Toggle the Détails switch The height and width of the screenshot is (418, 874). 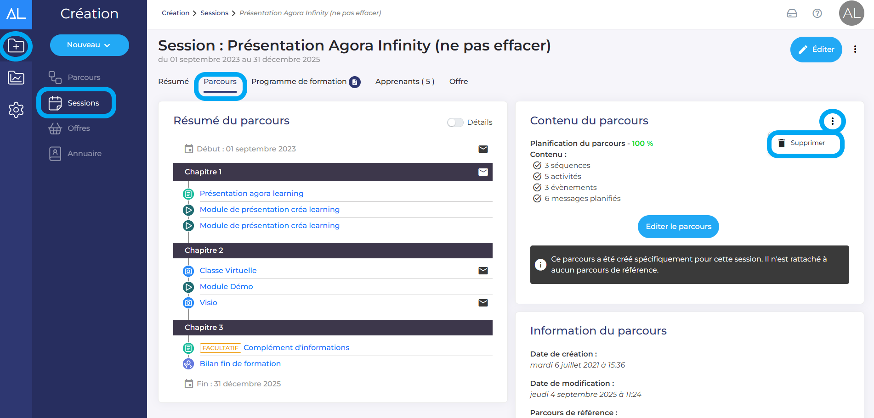pos(455,123)
